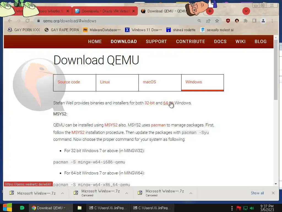Go forward to the next page
Image resolution: width=282 pixels, height=212 pixels.
[x=18, y=21]
